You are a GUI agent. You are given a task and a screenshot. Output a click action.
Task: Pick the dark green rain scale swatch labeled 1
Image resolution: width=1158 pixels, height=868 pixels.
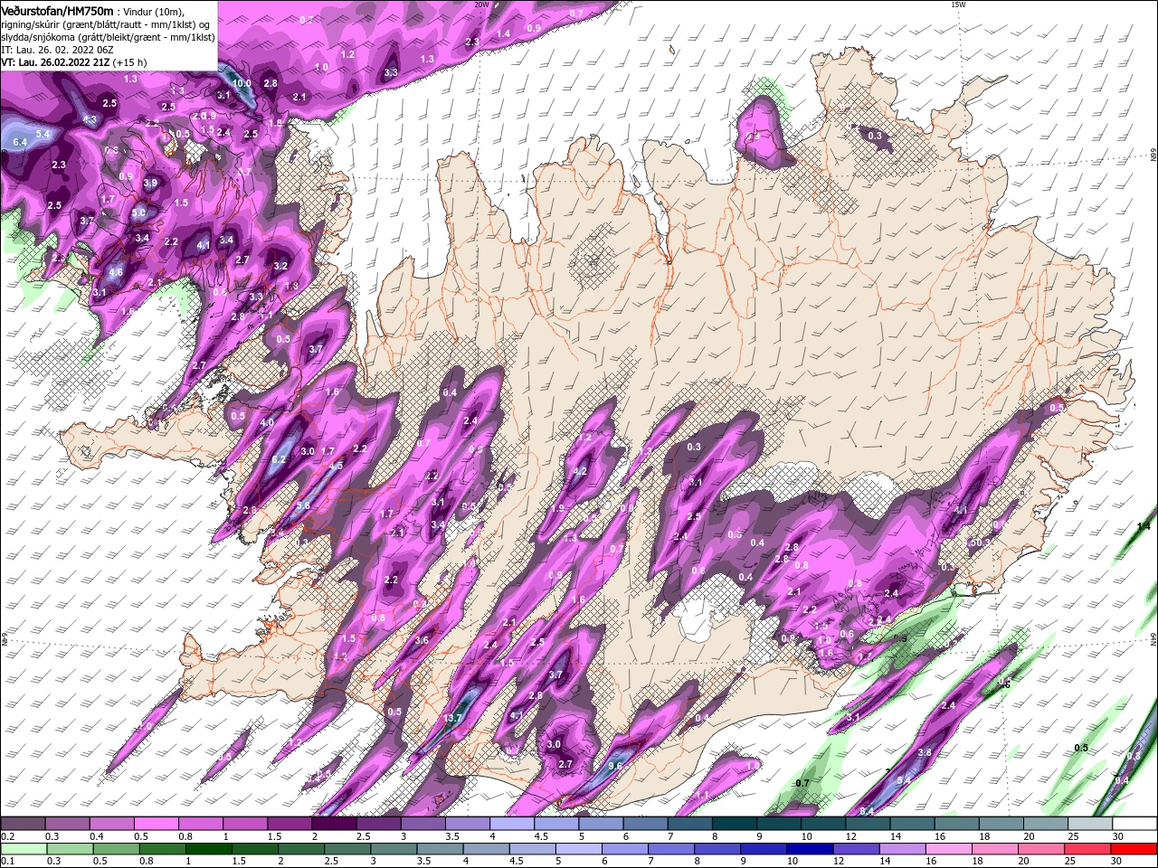pyautogui.click(x=208, y=849)
